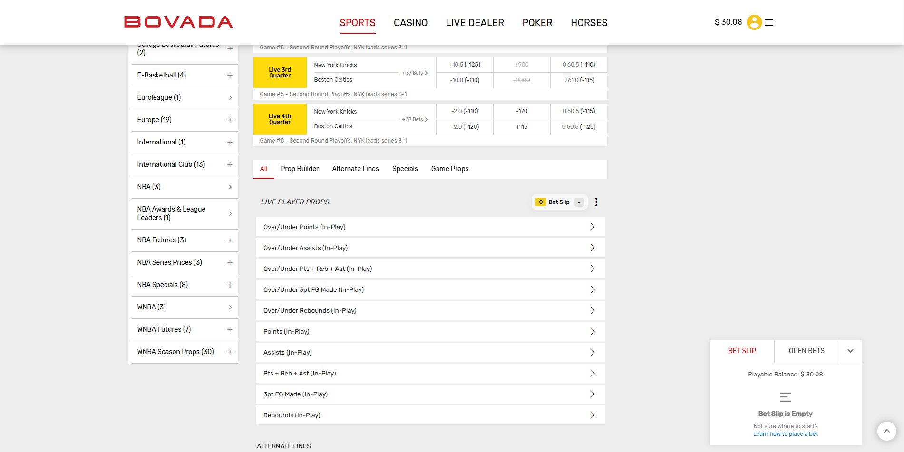The image size is (904, 452).
Task: Open Learn how to place a bet link
Action: coord(785,434)
